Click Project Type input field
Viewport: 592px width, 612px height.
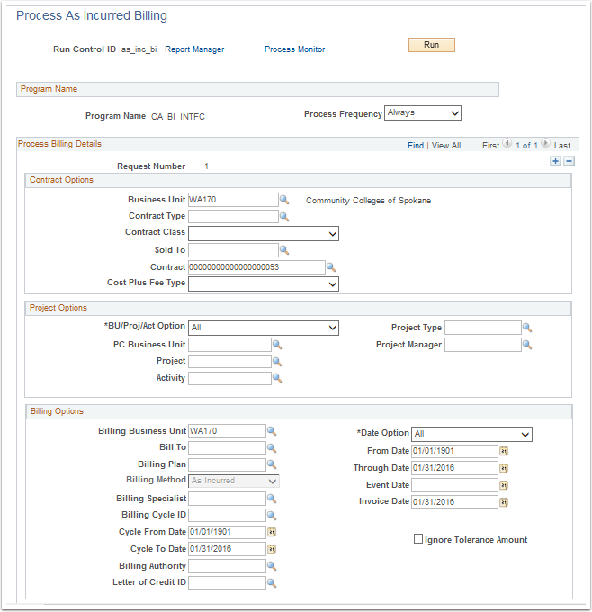point(483,328)
